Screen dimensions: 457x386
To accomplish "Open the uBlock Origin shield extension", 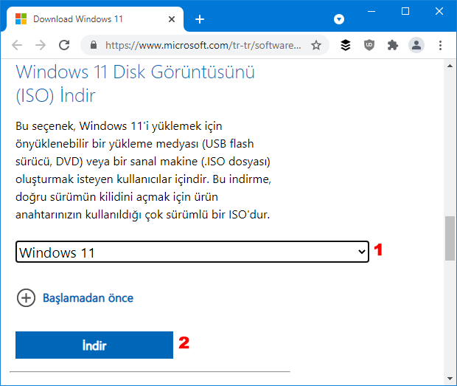I will click(369, 45).
